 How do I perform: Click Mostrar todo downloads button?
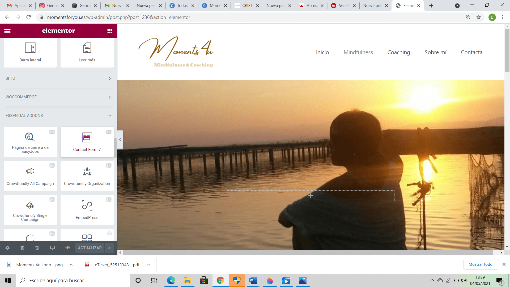pos(481,264)
